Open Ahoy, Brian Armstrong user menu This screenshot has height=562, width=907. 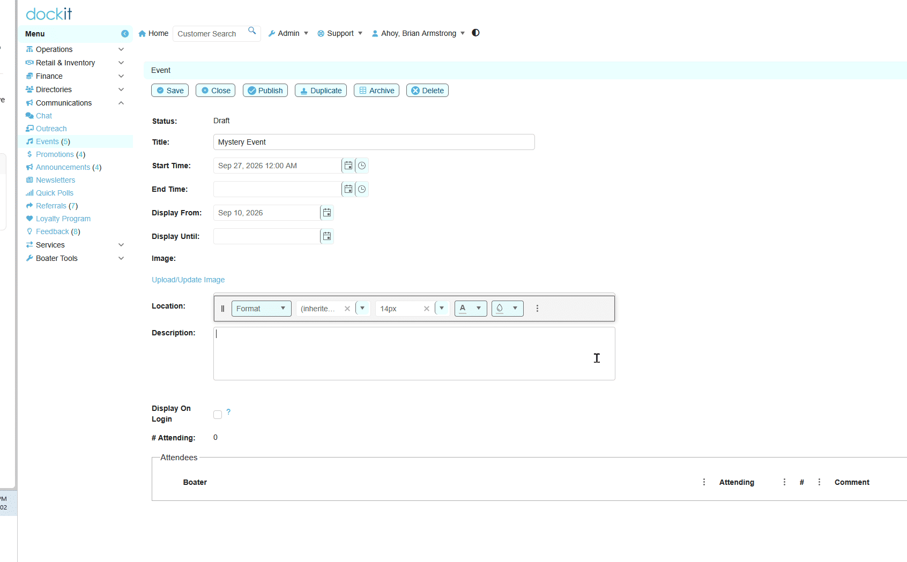pos(418,33)
